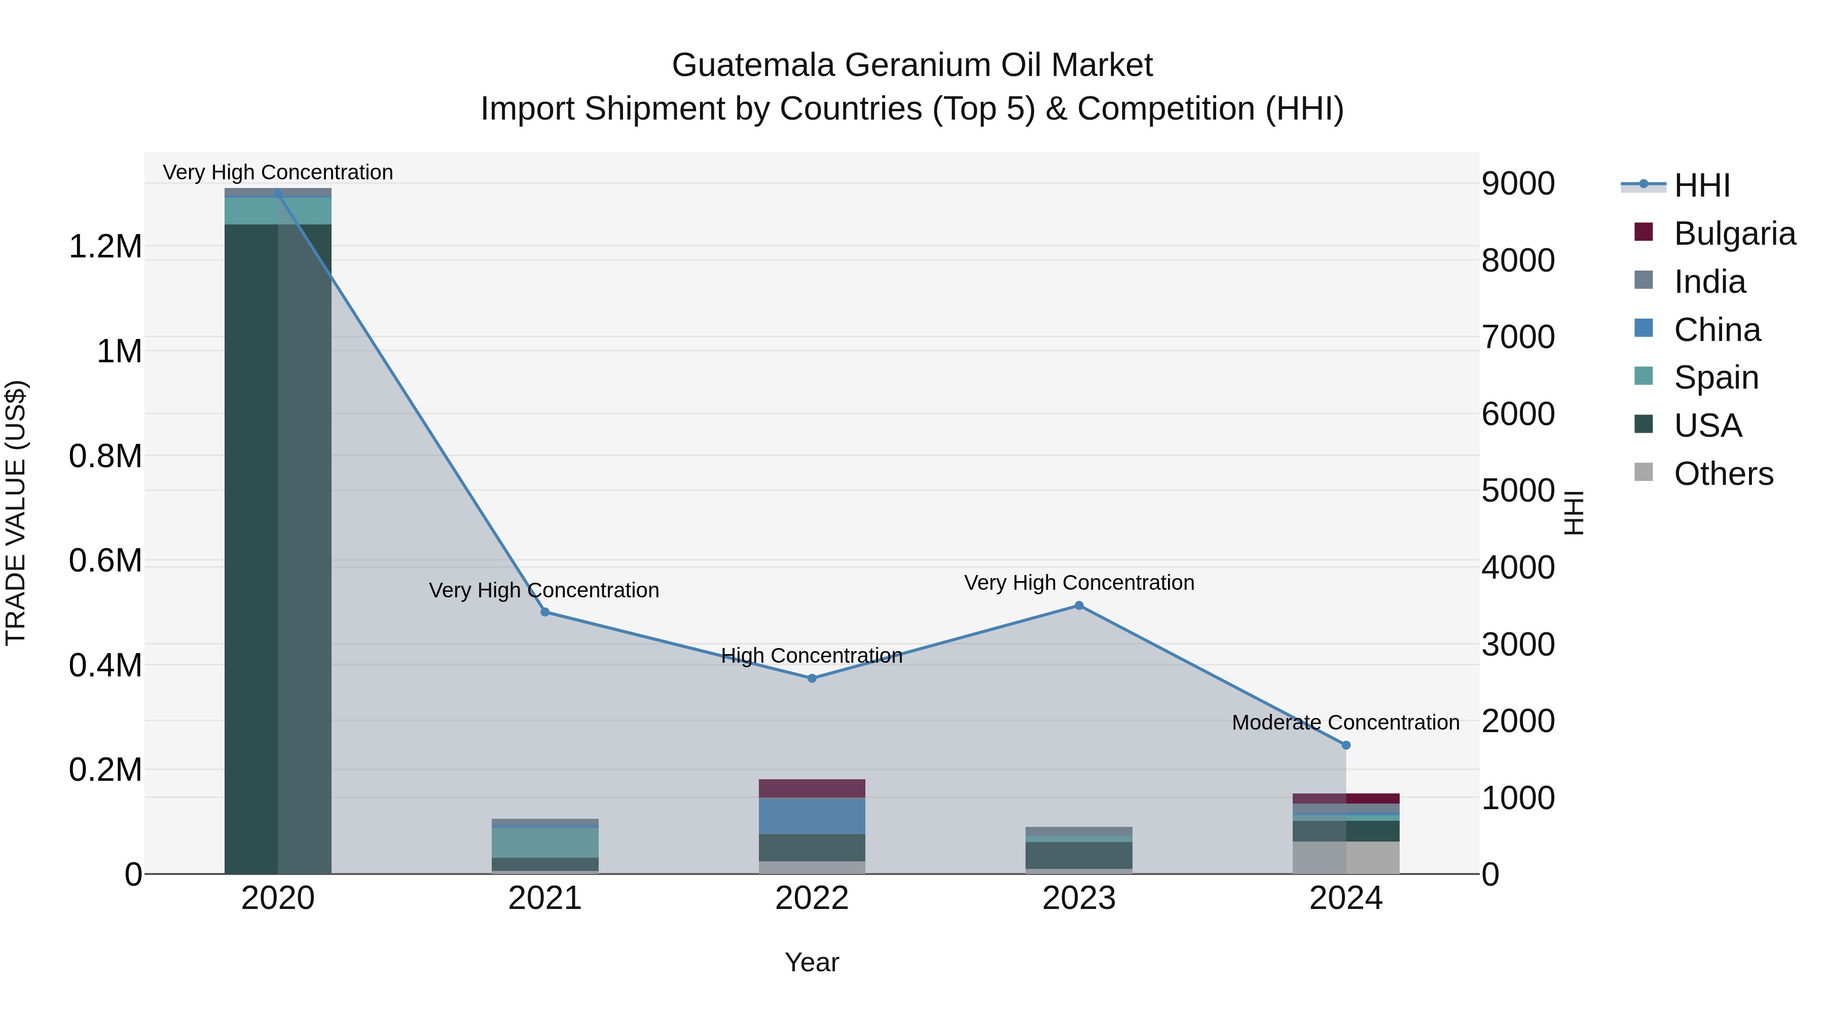The height and width of the screenshot is (1026, 1825).
Task: Click the 5000 HHI axis label
Action: (x=1518, y=490)
